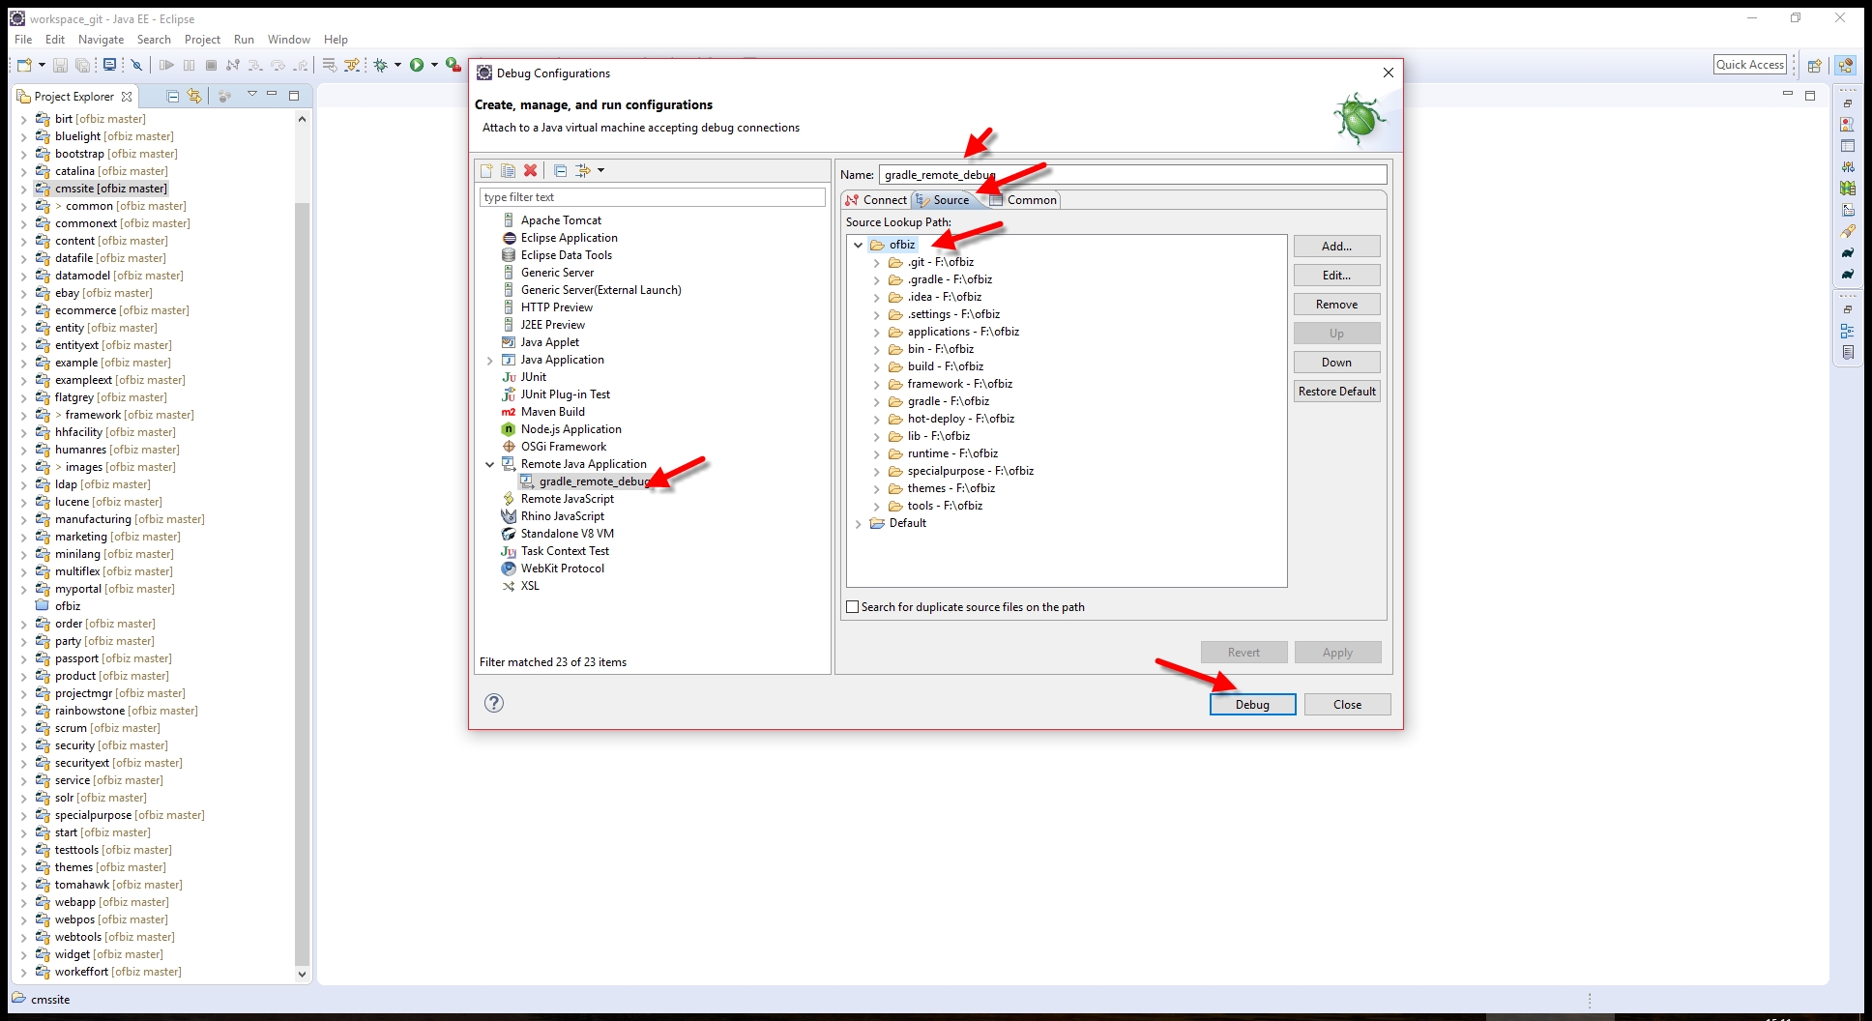Open filter options dropdown in dialog
The image size is (1872, 1021).
[x=600, y=170]
